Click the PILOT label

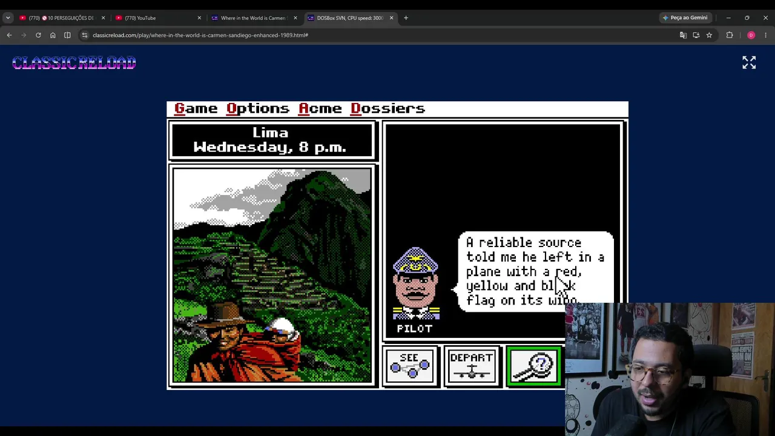[x=415, y=328]
